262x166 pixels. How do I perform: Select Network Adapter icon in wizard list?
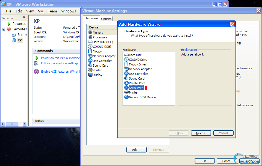[x=126, y=69]
